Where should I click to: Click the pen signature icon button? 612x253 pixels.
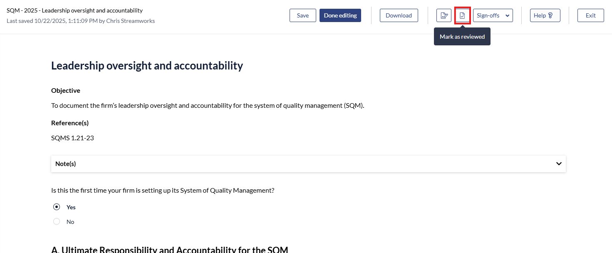(444, 15)
